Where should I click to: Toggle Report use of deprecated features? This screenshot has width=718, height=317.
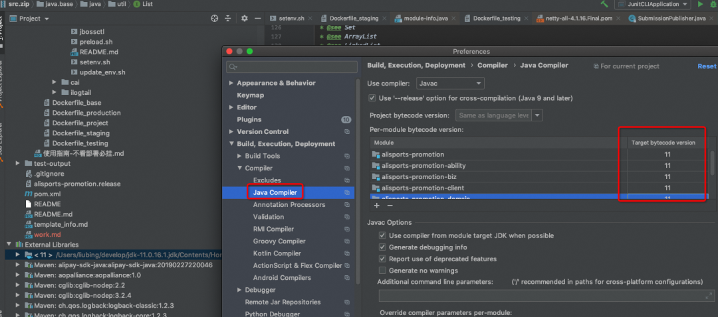click(382, 259)
